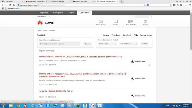
Task: Open the search engine selector dropdown
Action: (x=149, y=5)
